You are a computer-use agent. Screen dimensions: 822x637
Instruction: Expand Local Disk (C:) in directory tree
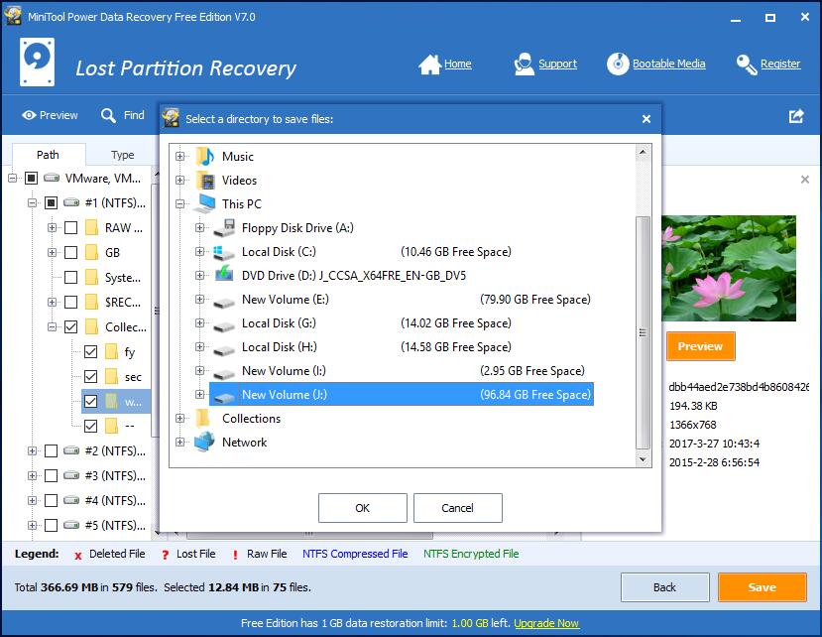coord(200,252)
